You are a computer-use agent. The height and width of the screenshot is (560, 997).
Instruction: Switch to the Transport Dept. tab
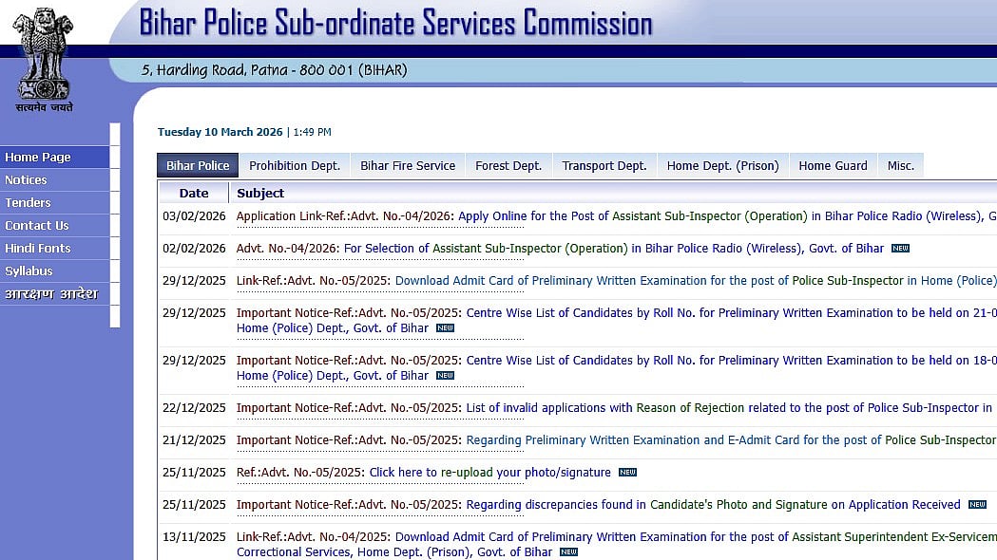click(x=604, y=165)
